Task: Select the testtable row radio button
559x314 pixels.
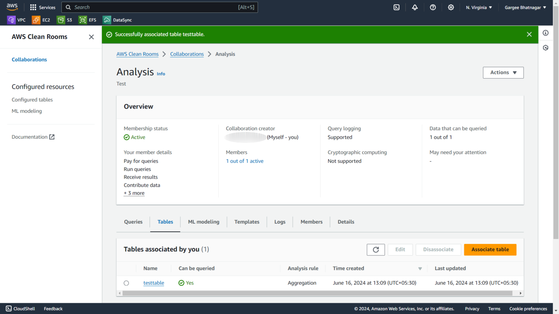Action: [126, 283]
